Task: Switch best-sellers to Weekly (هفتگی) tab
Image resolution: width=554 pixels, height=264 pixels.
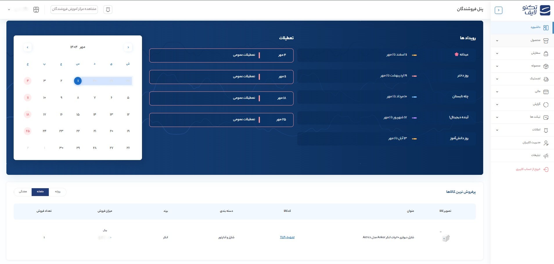Action: (23, 192)
